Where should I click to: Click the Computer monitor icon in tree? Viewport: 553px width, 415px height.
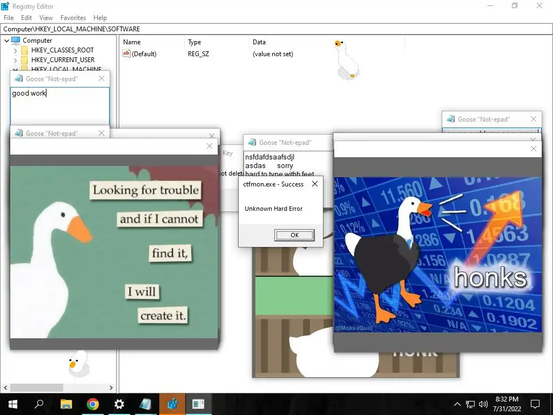click(x=16, y=40)
